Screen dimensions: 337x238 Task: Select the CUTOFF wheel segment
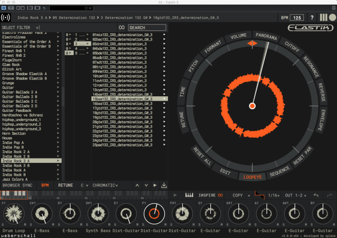[292, 46]
